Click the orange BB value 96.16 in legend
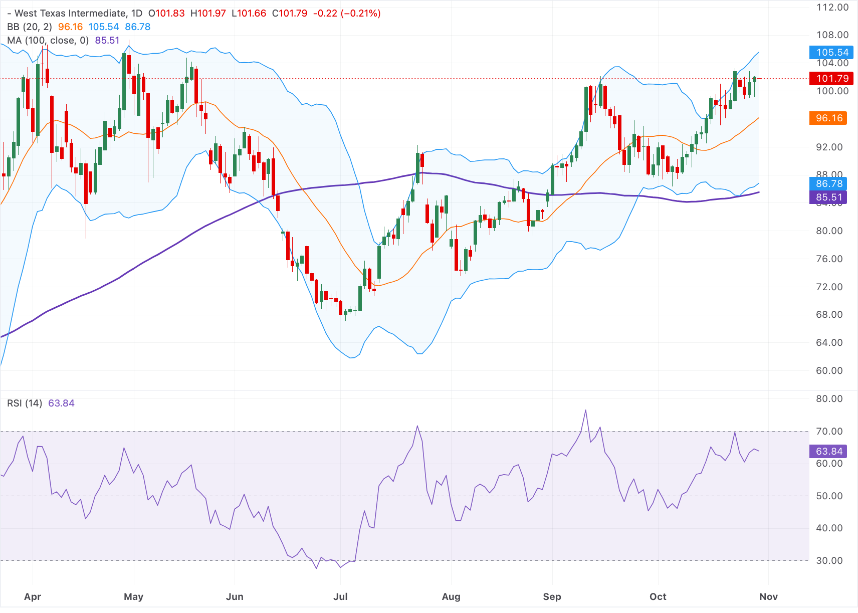858x613 pixels. (x=70, y=27)
